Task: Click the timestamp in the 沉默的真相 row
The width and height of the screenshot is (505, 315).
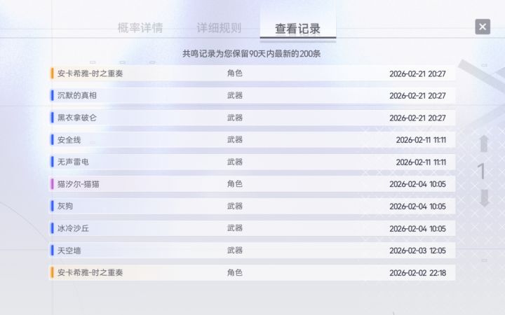Action: pos(418,96)
